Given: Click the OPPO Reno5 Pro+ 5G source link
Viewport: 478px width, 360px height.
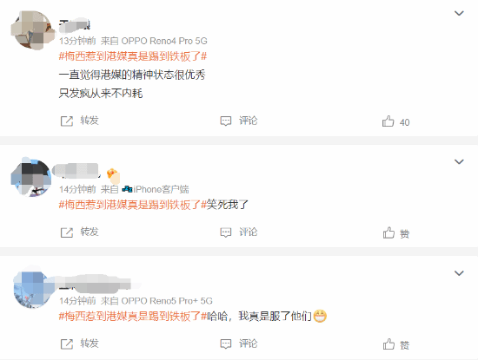Looking at the screenshot, I should pos(167,301).
